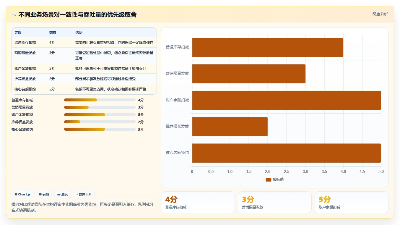The height and width of the screenshot is (225, 400).
Task: Click the 2.5 x-axis tick label
Action: click(x=287, y=171)
